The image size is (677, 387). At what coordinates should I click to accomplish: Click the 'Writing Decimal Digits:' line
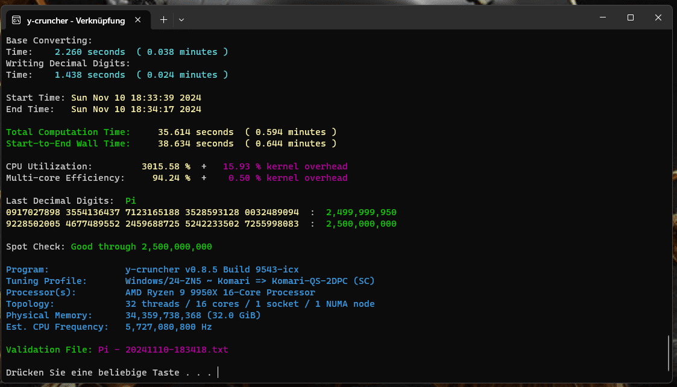(x=68, y=63)
